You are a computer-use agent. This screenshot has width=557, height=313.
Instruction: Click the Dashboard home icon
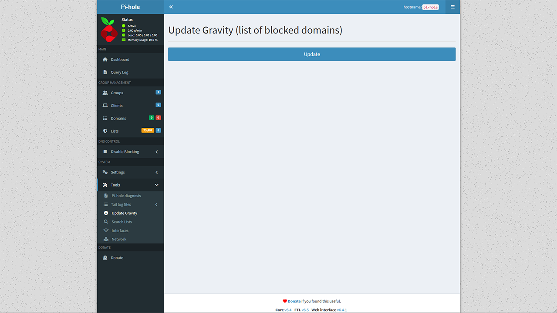coord(105,60)
